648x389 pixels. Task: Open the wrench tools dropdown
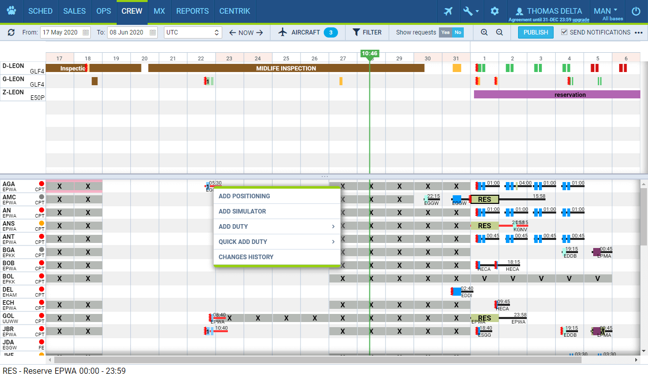(x=471, y=11)
